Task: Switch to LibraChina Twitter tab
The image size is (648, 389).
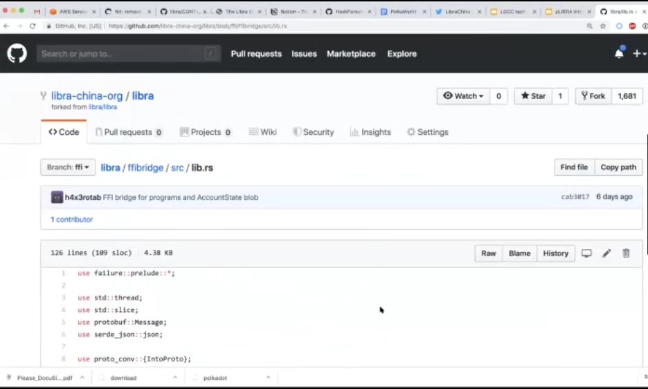Action: click(x=458, y=12)
